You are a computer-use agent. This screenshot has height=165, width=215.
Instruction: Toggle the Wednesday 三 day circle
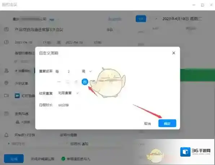76,82
